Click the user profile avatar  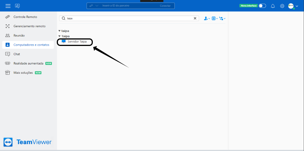point(291,6)
